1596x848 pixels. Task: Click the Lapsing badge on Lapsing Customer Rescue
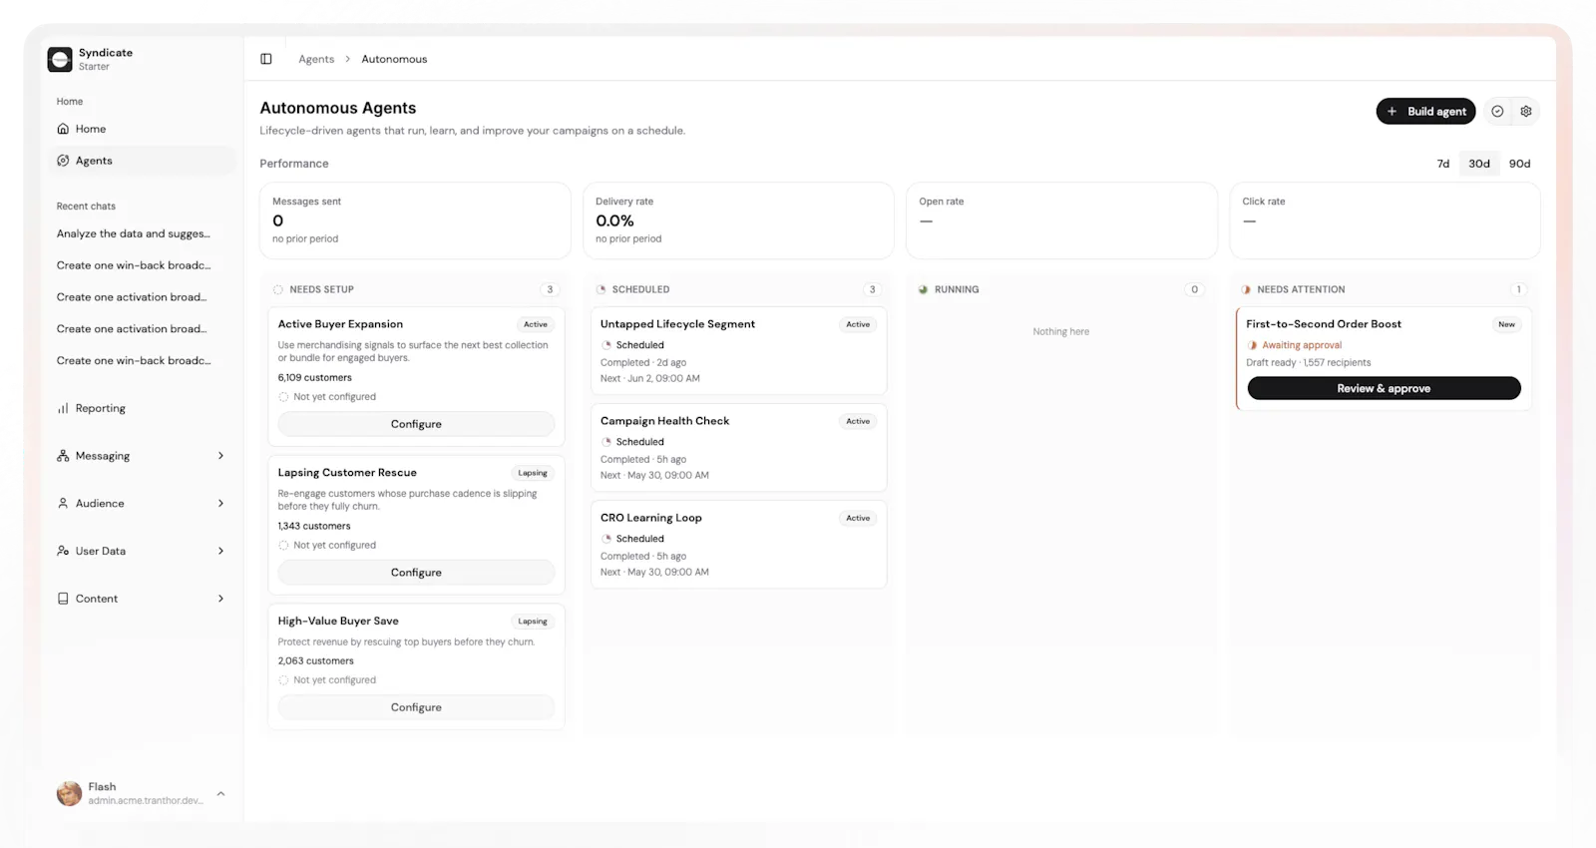533,473
